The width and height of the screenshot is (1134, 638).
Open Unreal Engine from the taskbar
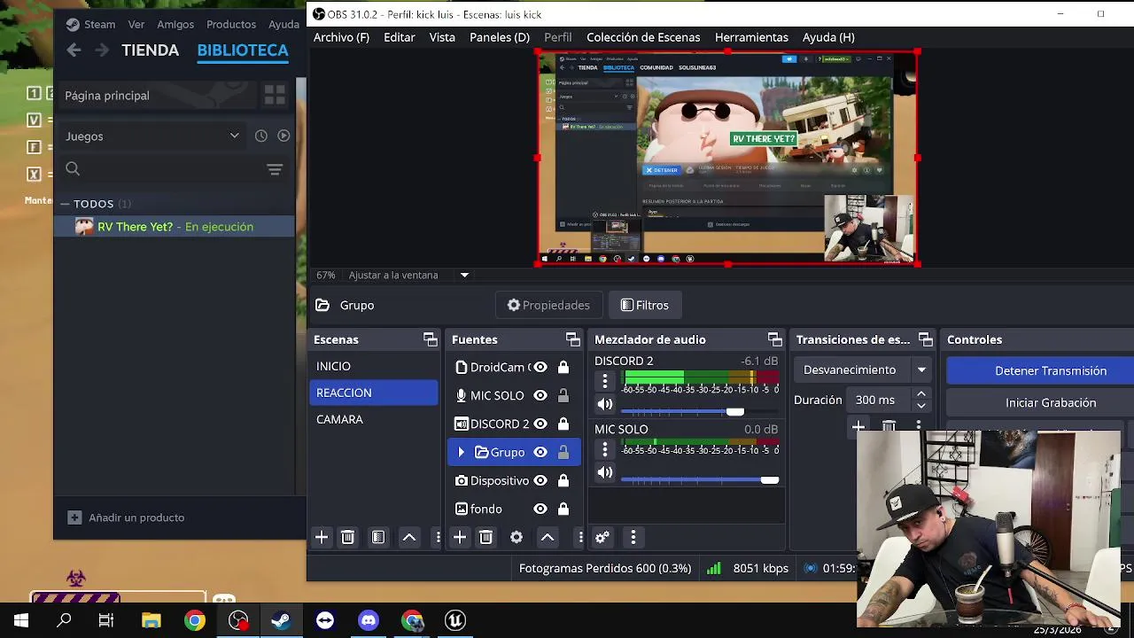point(455,620)
